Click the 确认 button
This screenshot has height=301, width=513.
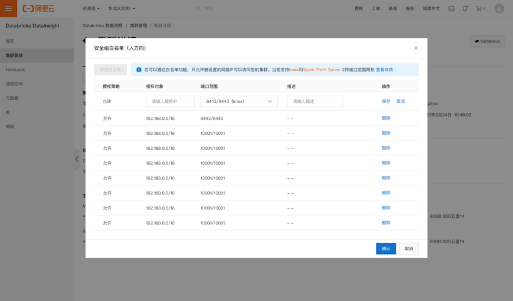coord(386,249)
